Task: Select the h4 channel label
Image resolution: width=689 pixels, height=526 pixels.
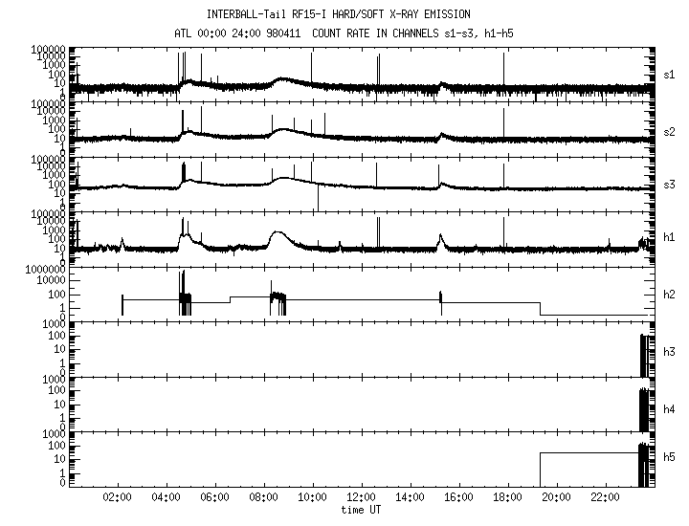Action: 669,409
